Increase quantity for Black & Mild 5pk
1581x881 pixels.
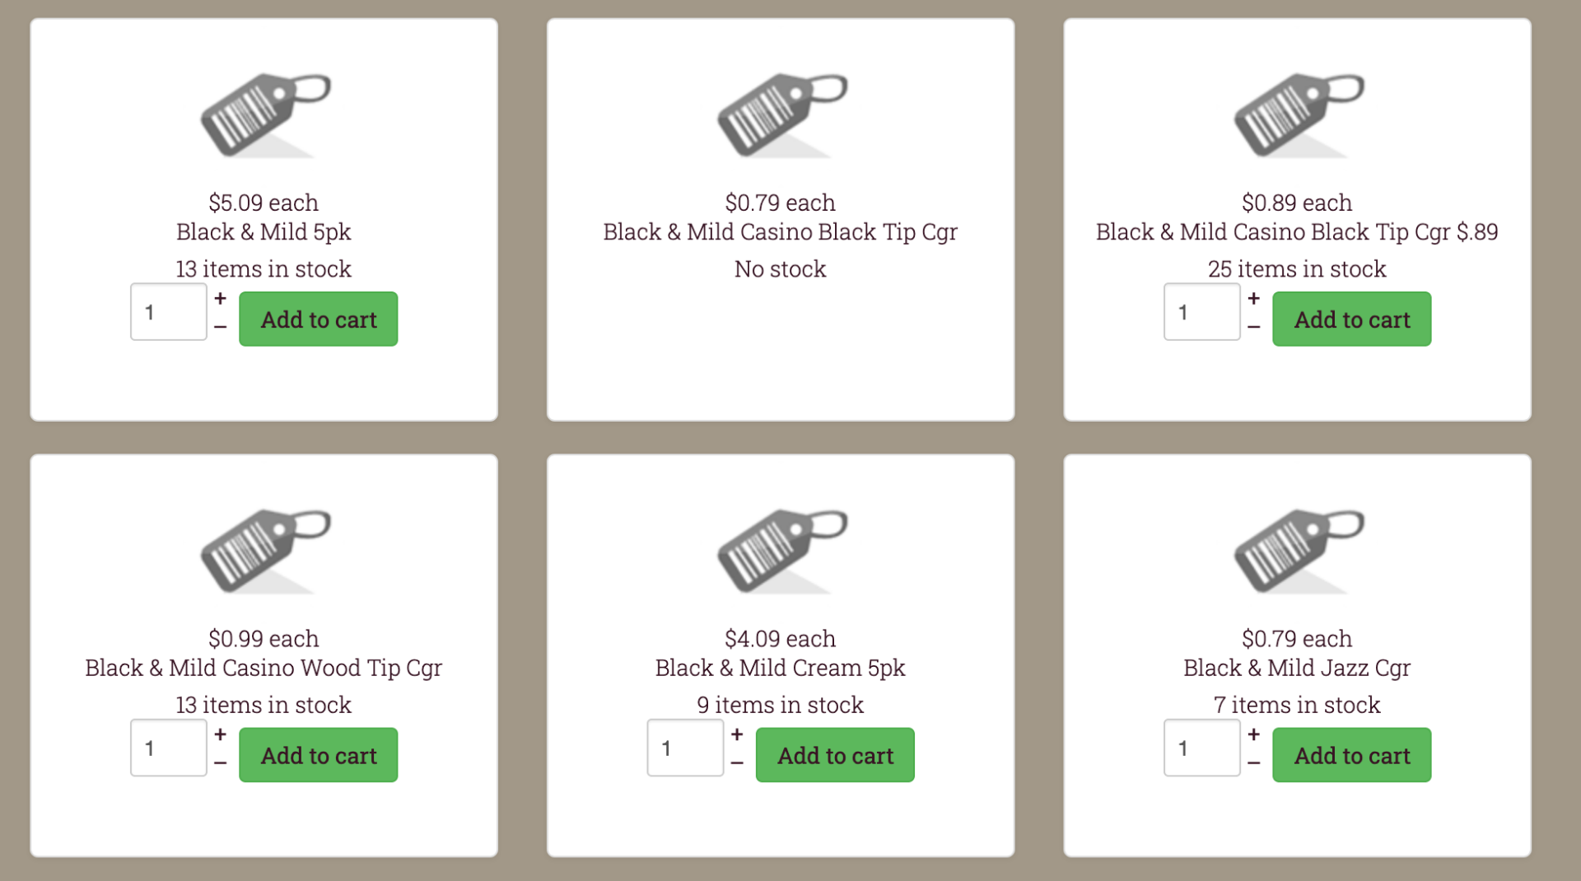[220, 299]
